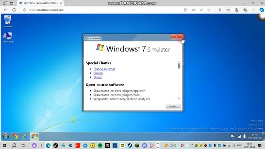Open the Windows 7 Start orb
This screenshot has height=149, width=265.
5,136
